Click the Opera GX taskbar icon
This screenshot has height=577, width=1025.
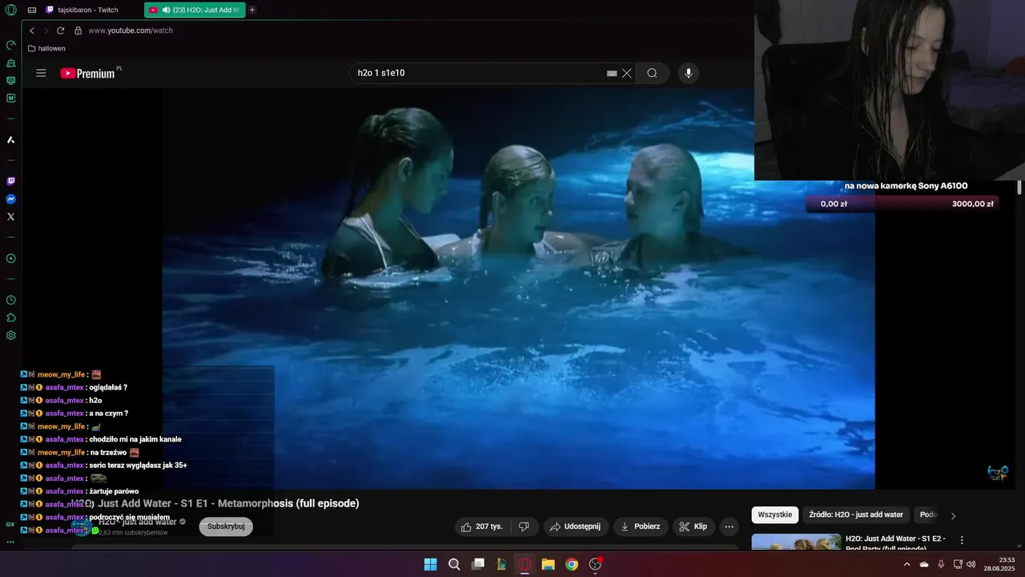pyautogui.click(x=525, y=564)
